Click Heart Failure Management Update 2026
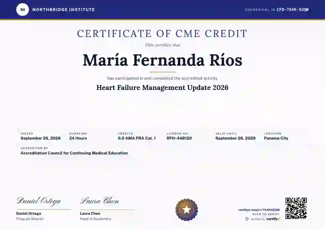Screen dimensions: 325x229 (162, 88)
